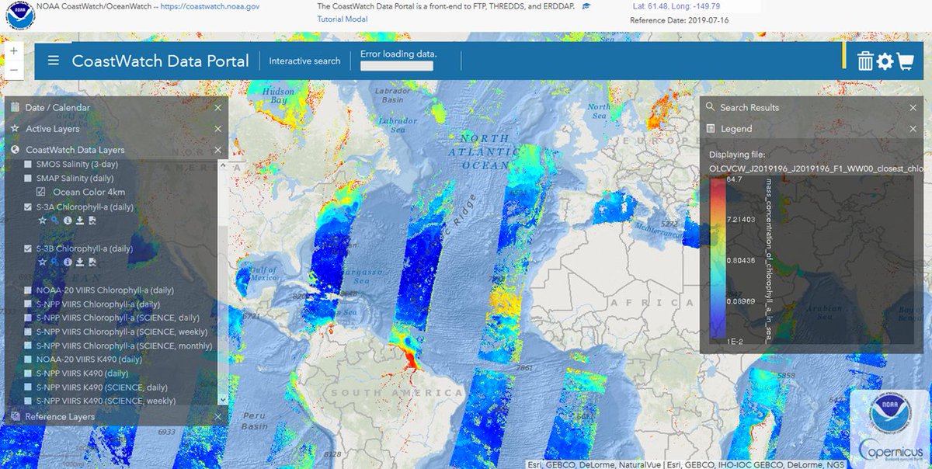Open coastwatch.noaa.gov link
Image resolution: width=932 pixels, height=469 pixels.
210,6
